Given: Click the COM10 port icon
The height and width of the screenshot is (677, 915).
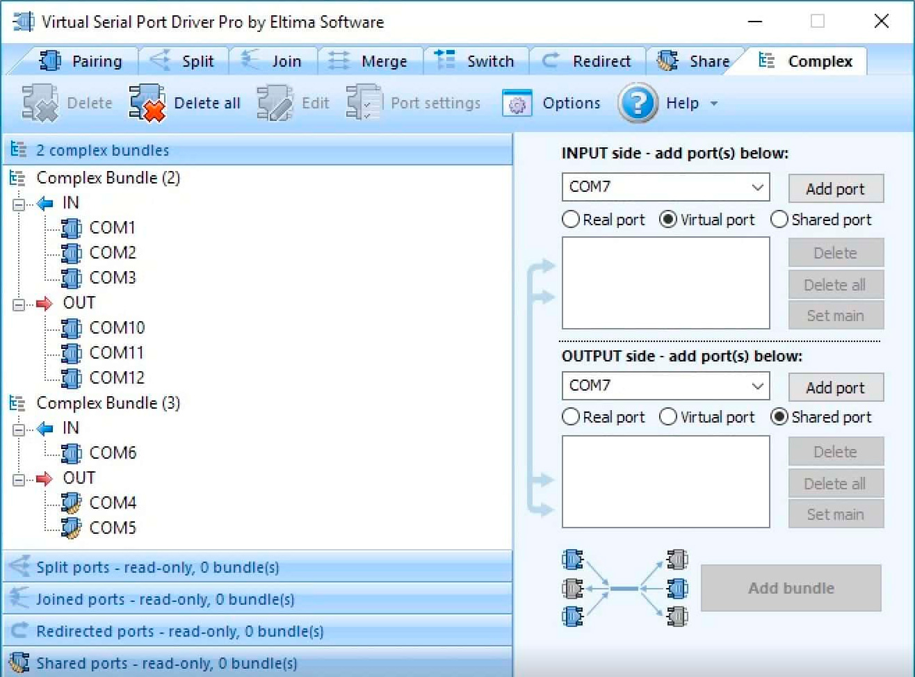Looking at the screenshot, I should click(x=71, y=328).
